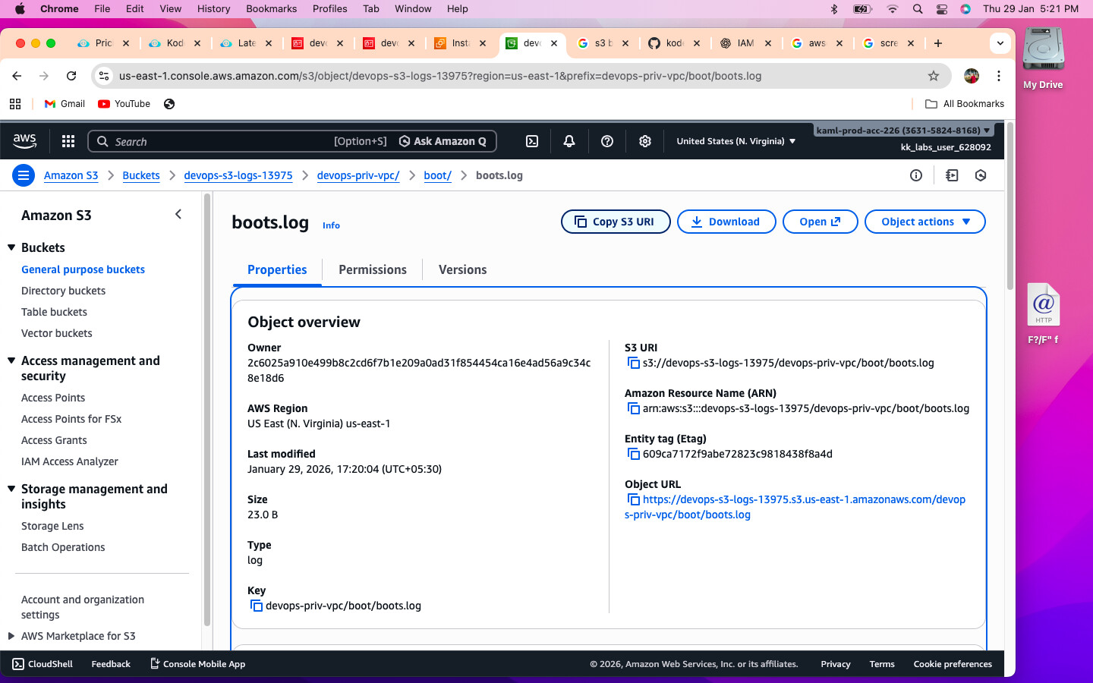Open the macOS Control Center icon
This screenshot has height=683, width=1093.
[x=942, y=9]
